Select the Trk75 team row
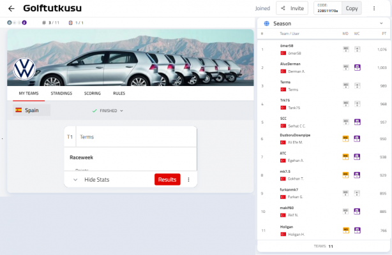392x255 pixels. 324,104
